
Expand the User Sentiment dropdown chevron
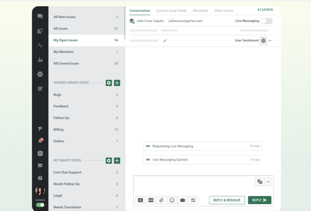click(x=270, y=41)
